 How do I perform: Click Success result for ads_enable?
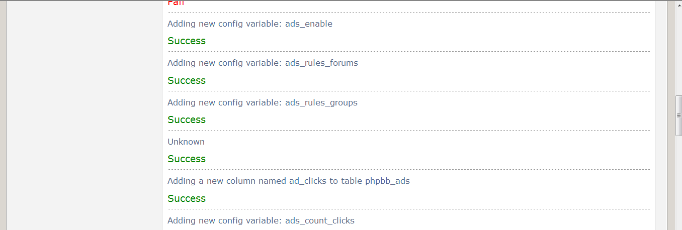(187, 41)
